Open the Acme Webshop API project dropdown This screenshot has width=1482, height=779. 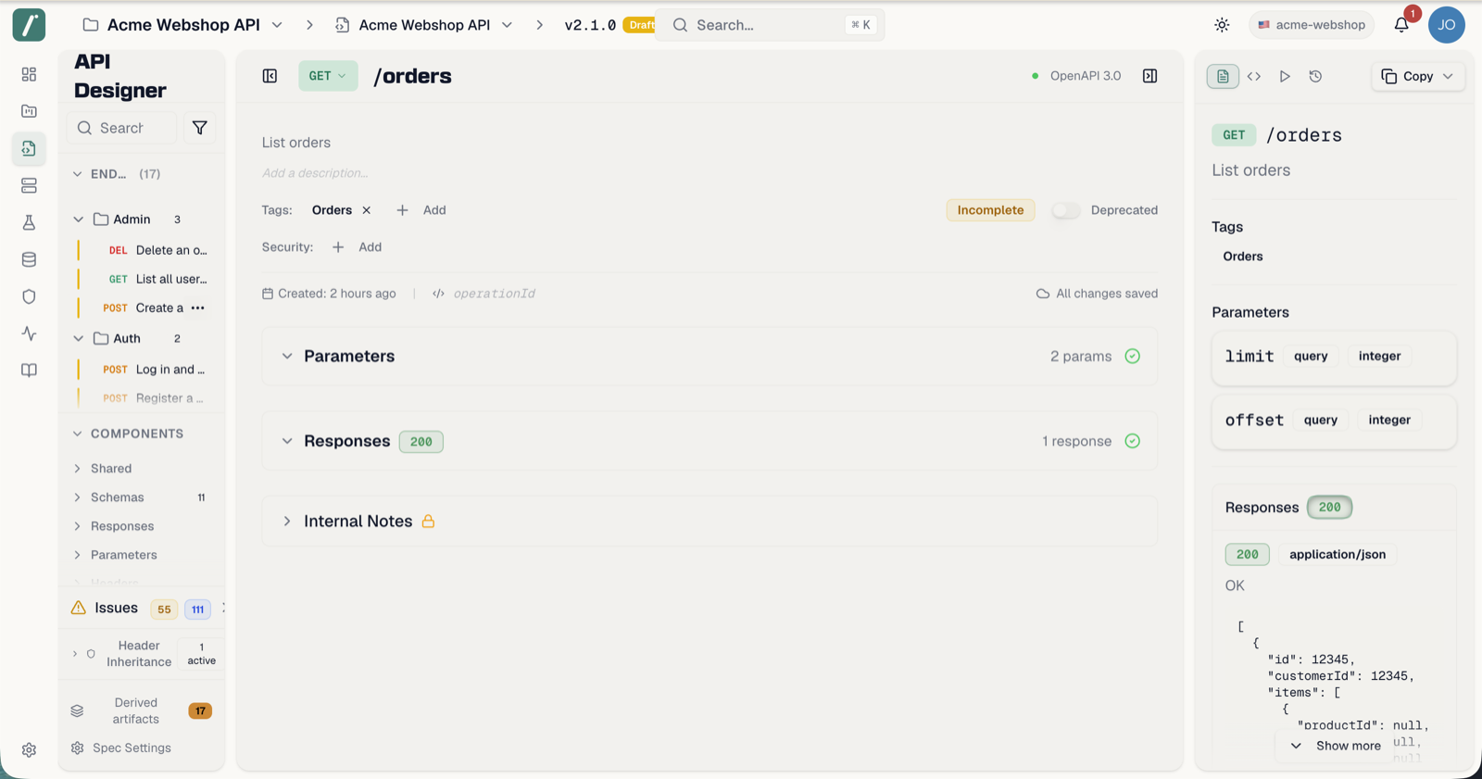183,25
